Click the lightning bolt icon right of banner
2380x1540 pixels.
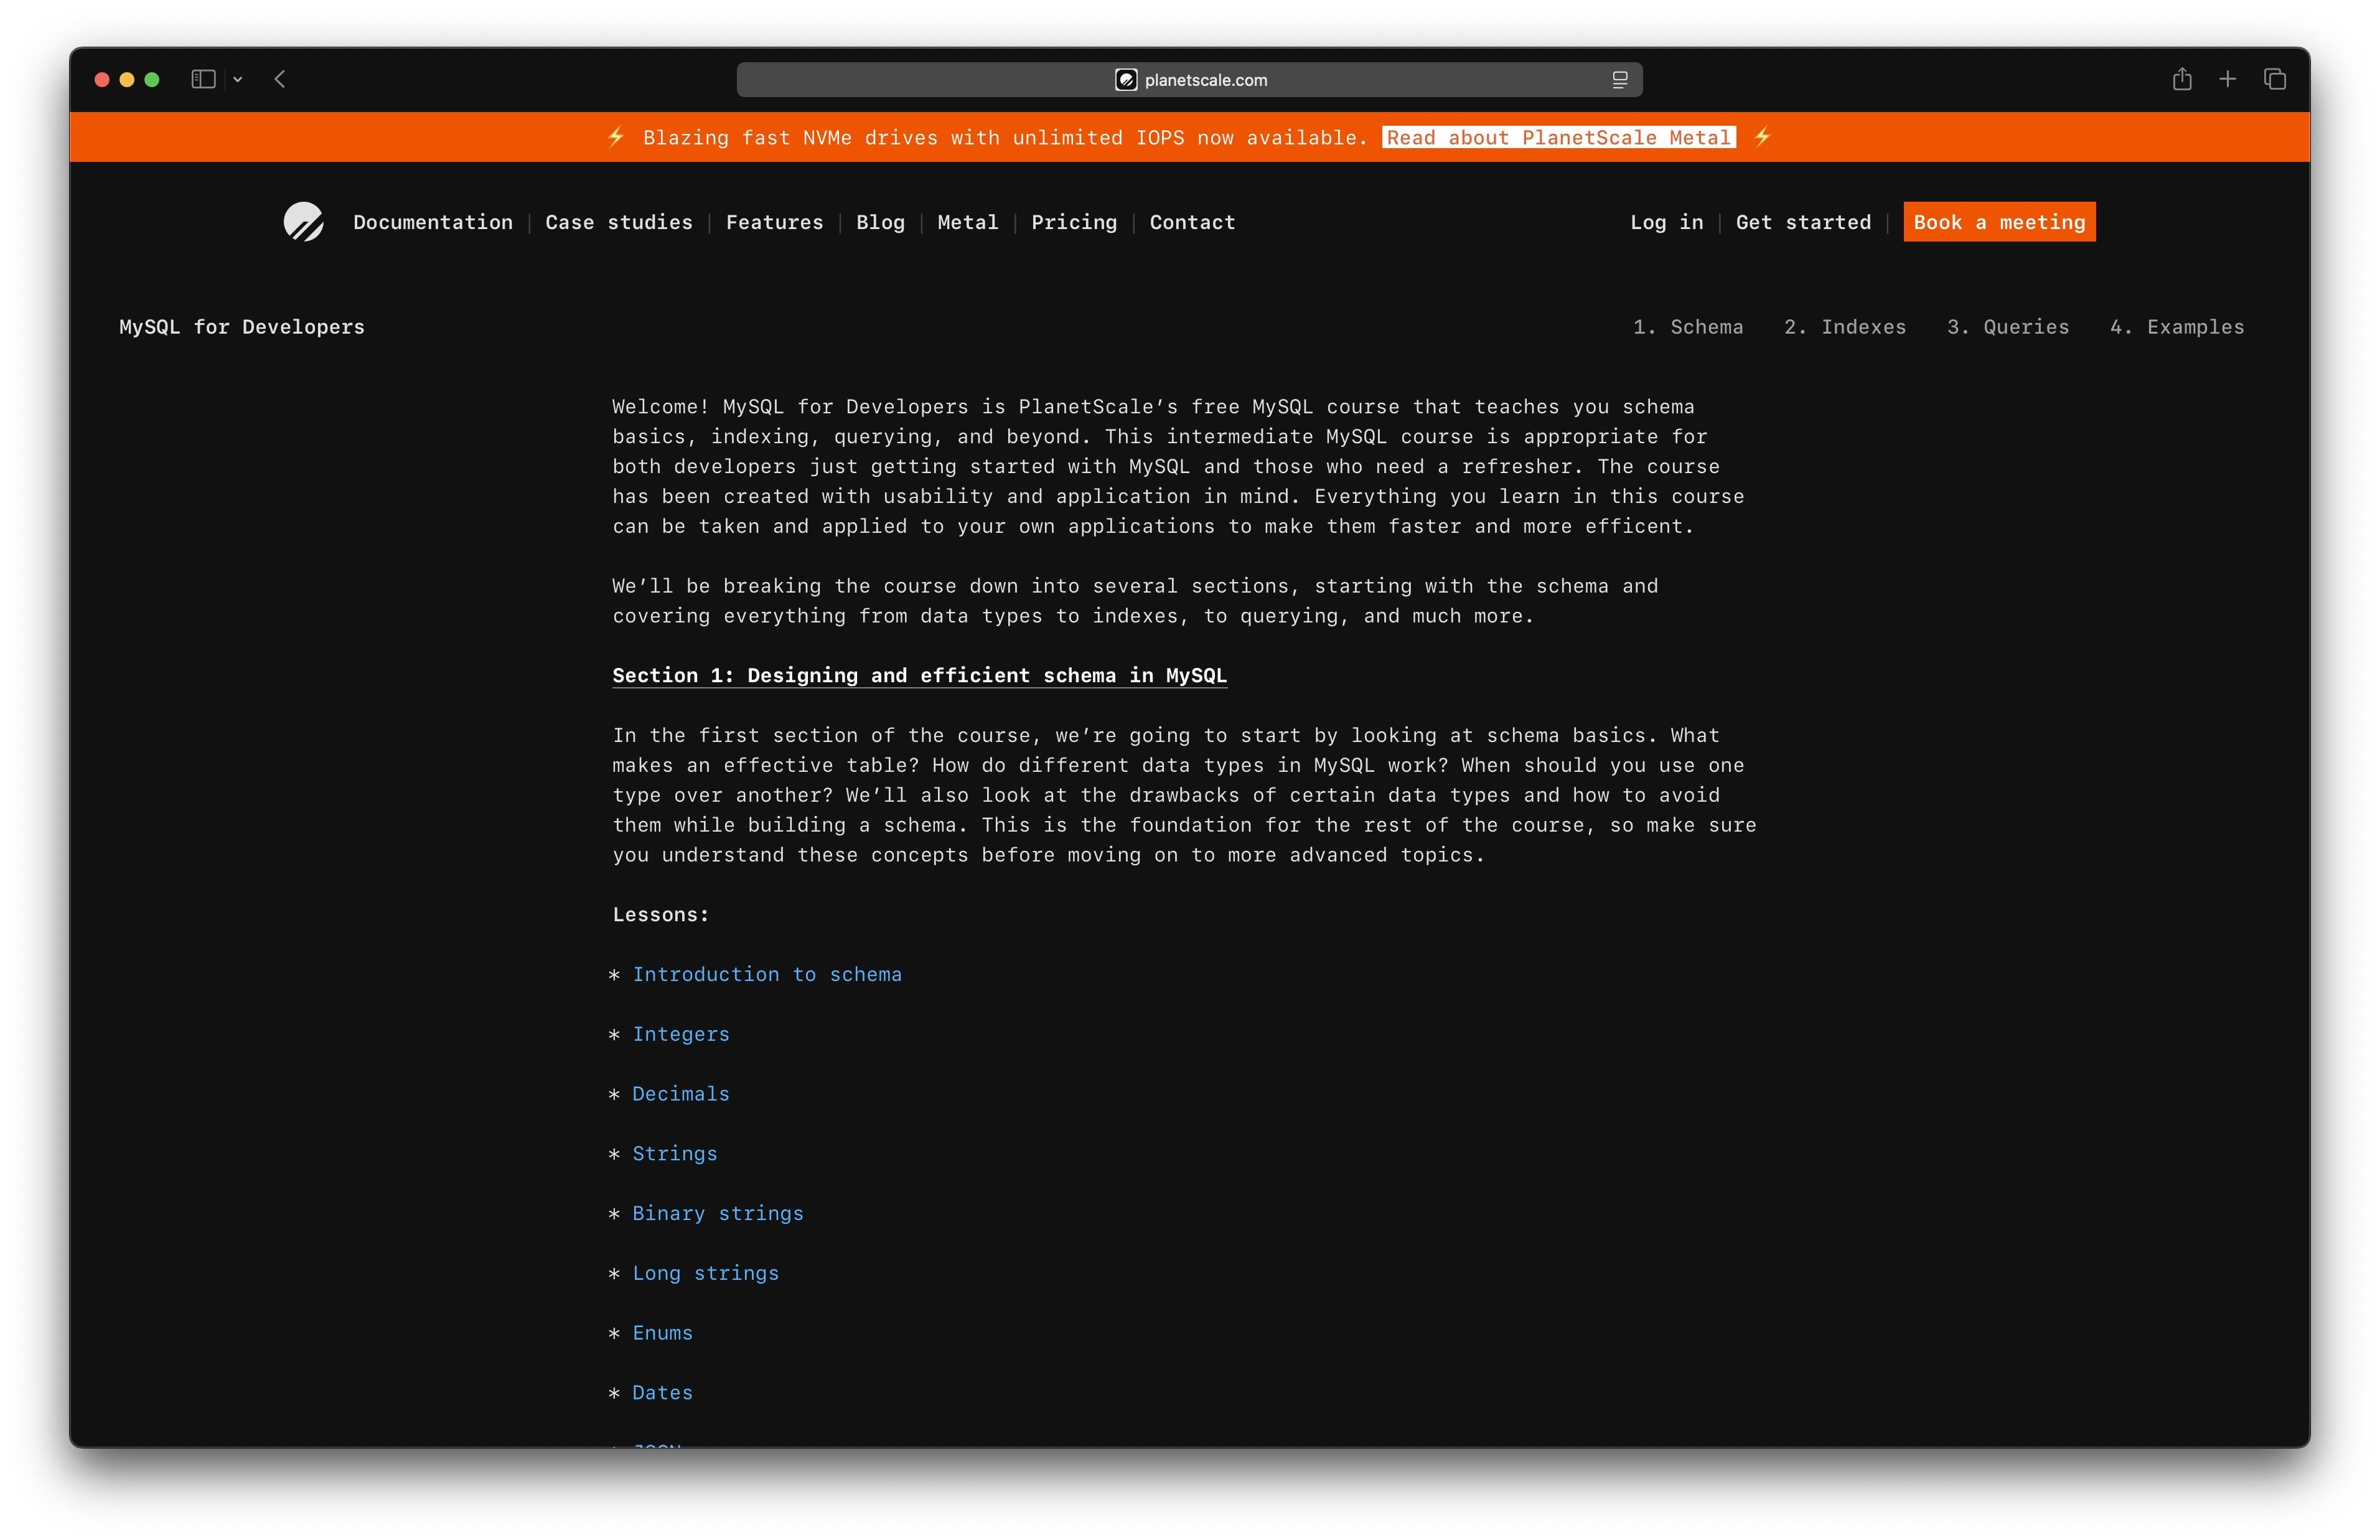tap(1762, 137)
